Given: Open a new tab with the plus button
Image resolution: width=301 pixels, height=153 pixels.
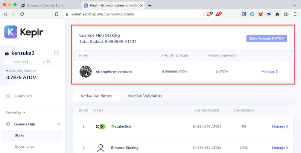Looking at the screenshot, I should 150,5.
